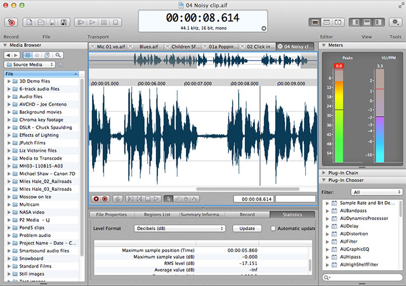This screenshot has height=286, width=406.
Task: Open the File Properties tab
Action: coord(112,214)
